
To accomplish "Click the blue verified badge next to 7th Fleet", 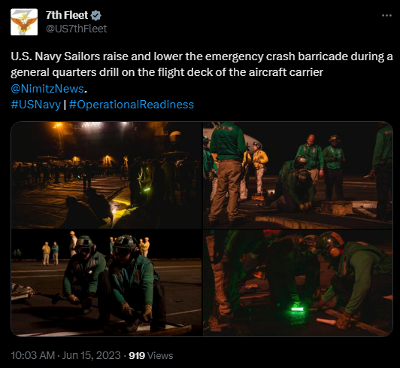I will pyautogui.click(x=96, y=15).
